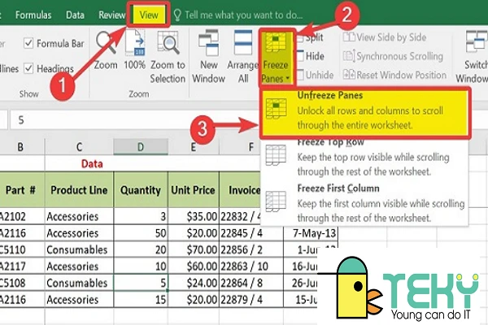The width and height of the screenshot is (488, 325).
Task: Select column C header
Action: [80, 147]
